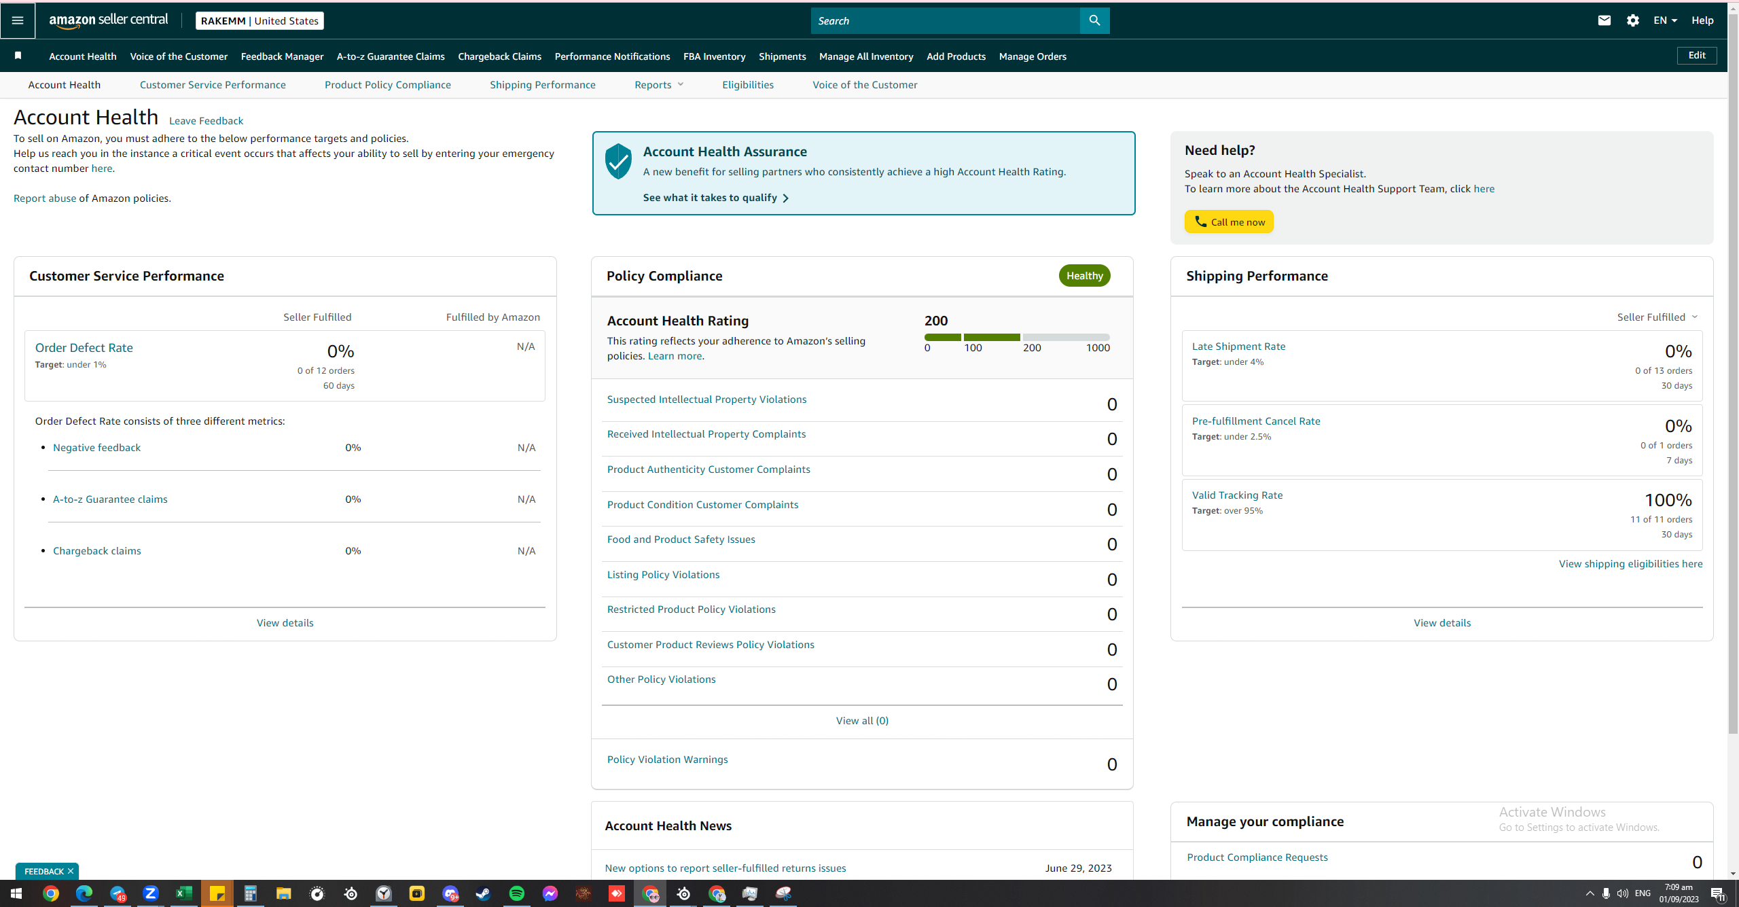The height and width of the screenshot is (907, 1739).
Task: Open the Windows Start menu
Action: [x=16, y=893]
